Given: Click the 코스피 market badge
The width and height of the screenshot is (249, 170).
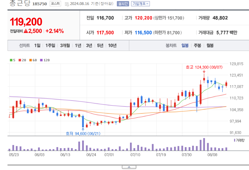Looking at the screenshot, I should click(x=55, y=4).
